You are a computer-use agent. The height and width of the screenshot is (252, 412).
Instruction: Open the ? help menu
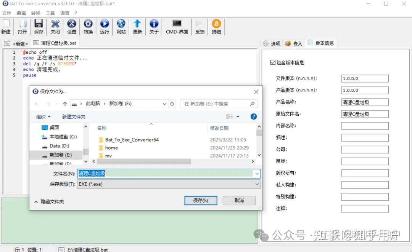click(x=76, y=13)
